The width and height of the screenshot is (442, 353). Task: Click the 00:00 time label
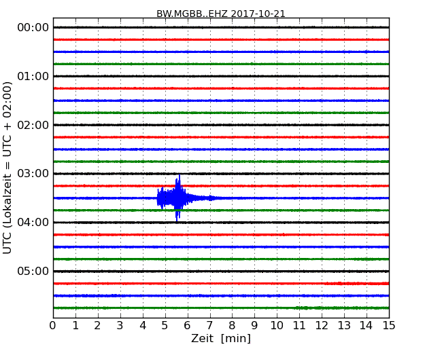[x=33, y=28]
